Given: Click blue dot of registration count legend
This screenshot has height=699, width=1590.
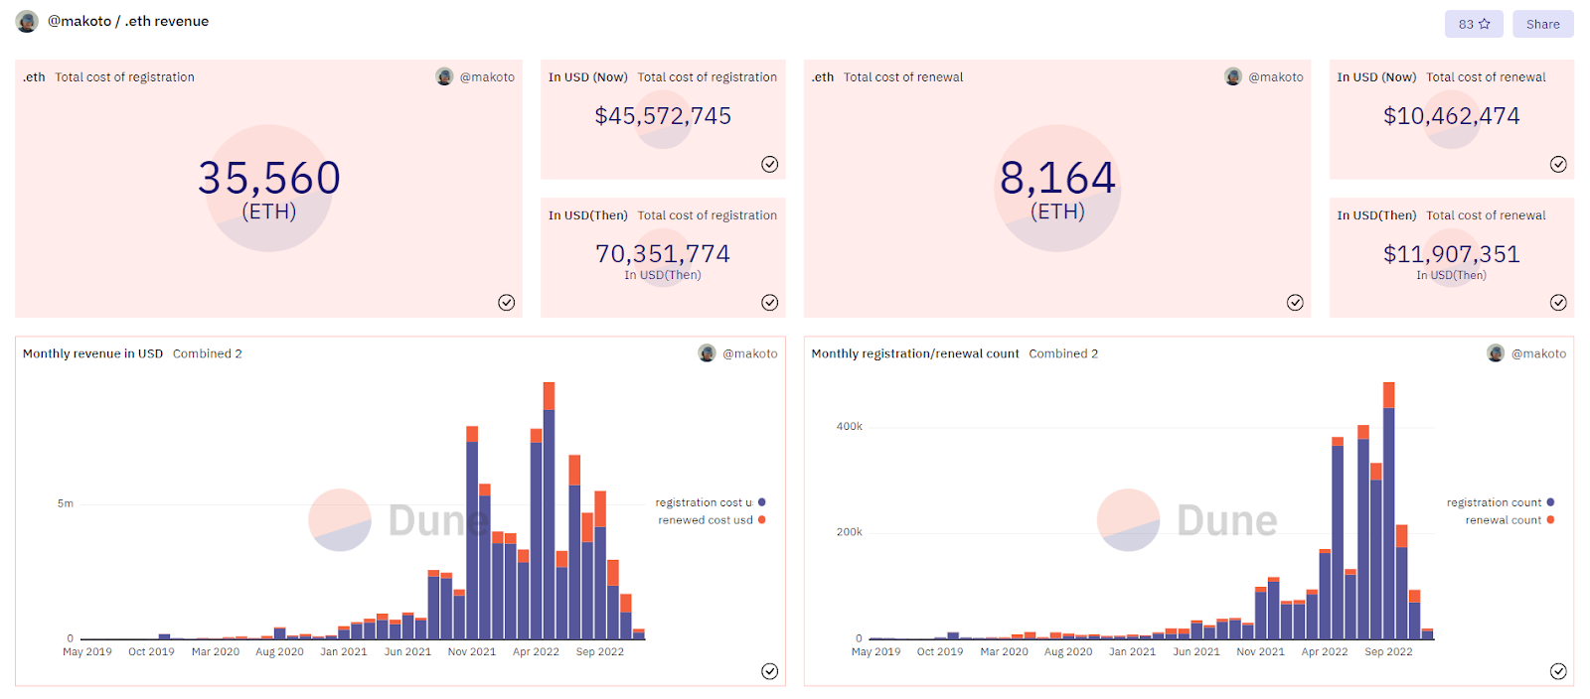Looking at the screenshot, I should (1550, 502).
